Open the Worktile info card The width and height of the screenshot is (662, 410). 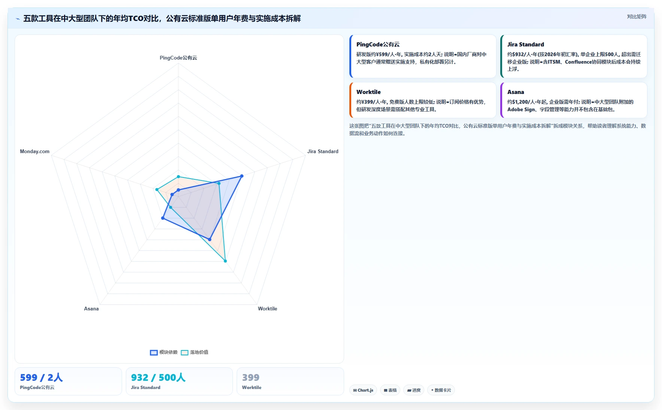[x=423, y=100]
